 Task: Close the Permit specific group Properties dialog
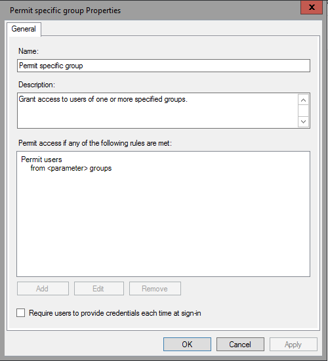tap(312, 7)
